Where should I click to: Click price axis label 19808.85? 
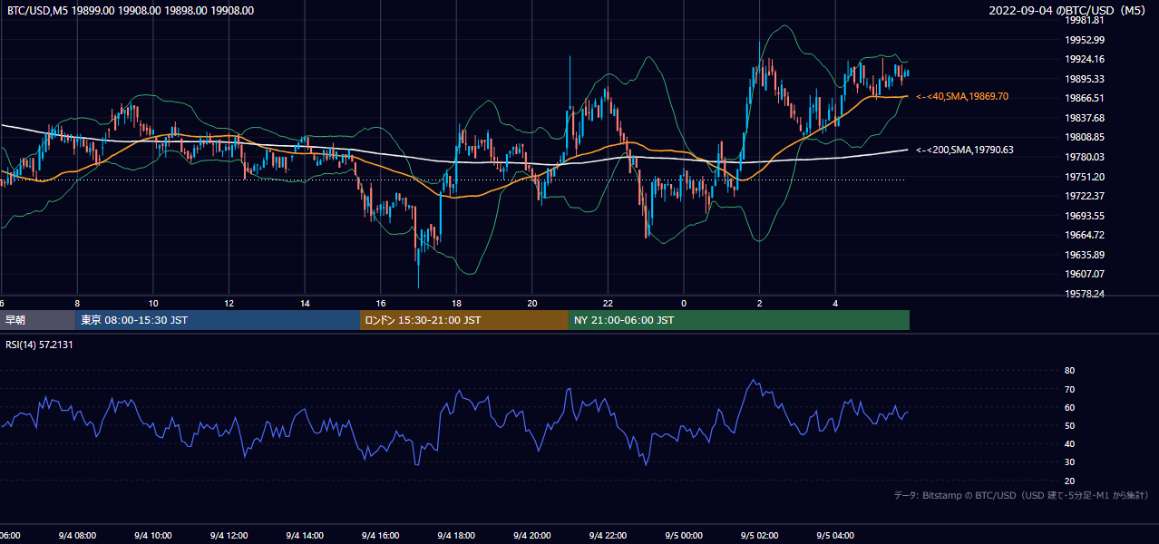point(1085,137)
